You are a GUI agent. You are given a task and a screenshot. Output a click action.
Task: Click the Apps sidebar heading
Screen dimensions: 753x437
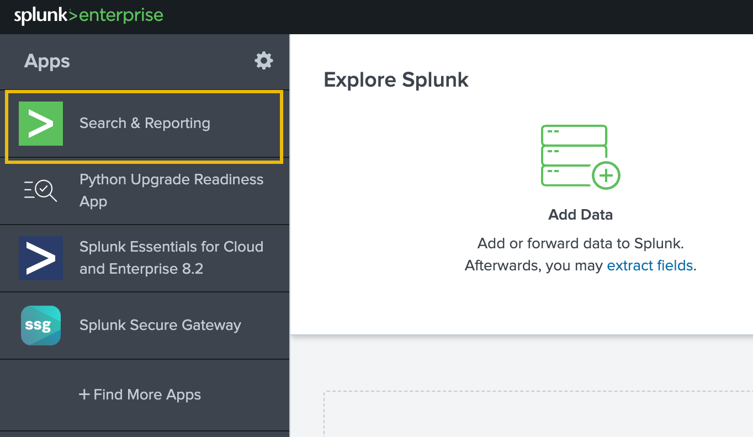click(47, 61)
